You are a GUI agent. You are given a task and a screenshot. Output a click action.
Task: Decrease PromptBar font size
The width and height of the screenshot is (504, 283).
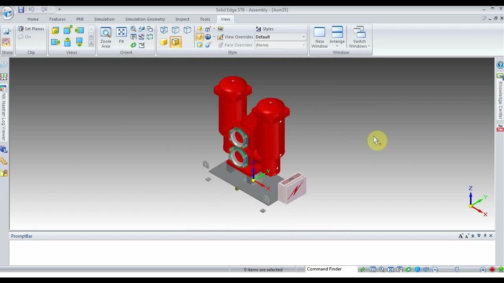pyautogui.click(x=467, y=236)
